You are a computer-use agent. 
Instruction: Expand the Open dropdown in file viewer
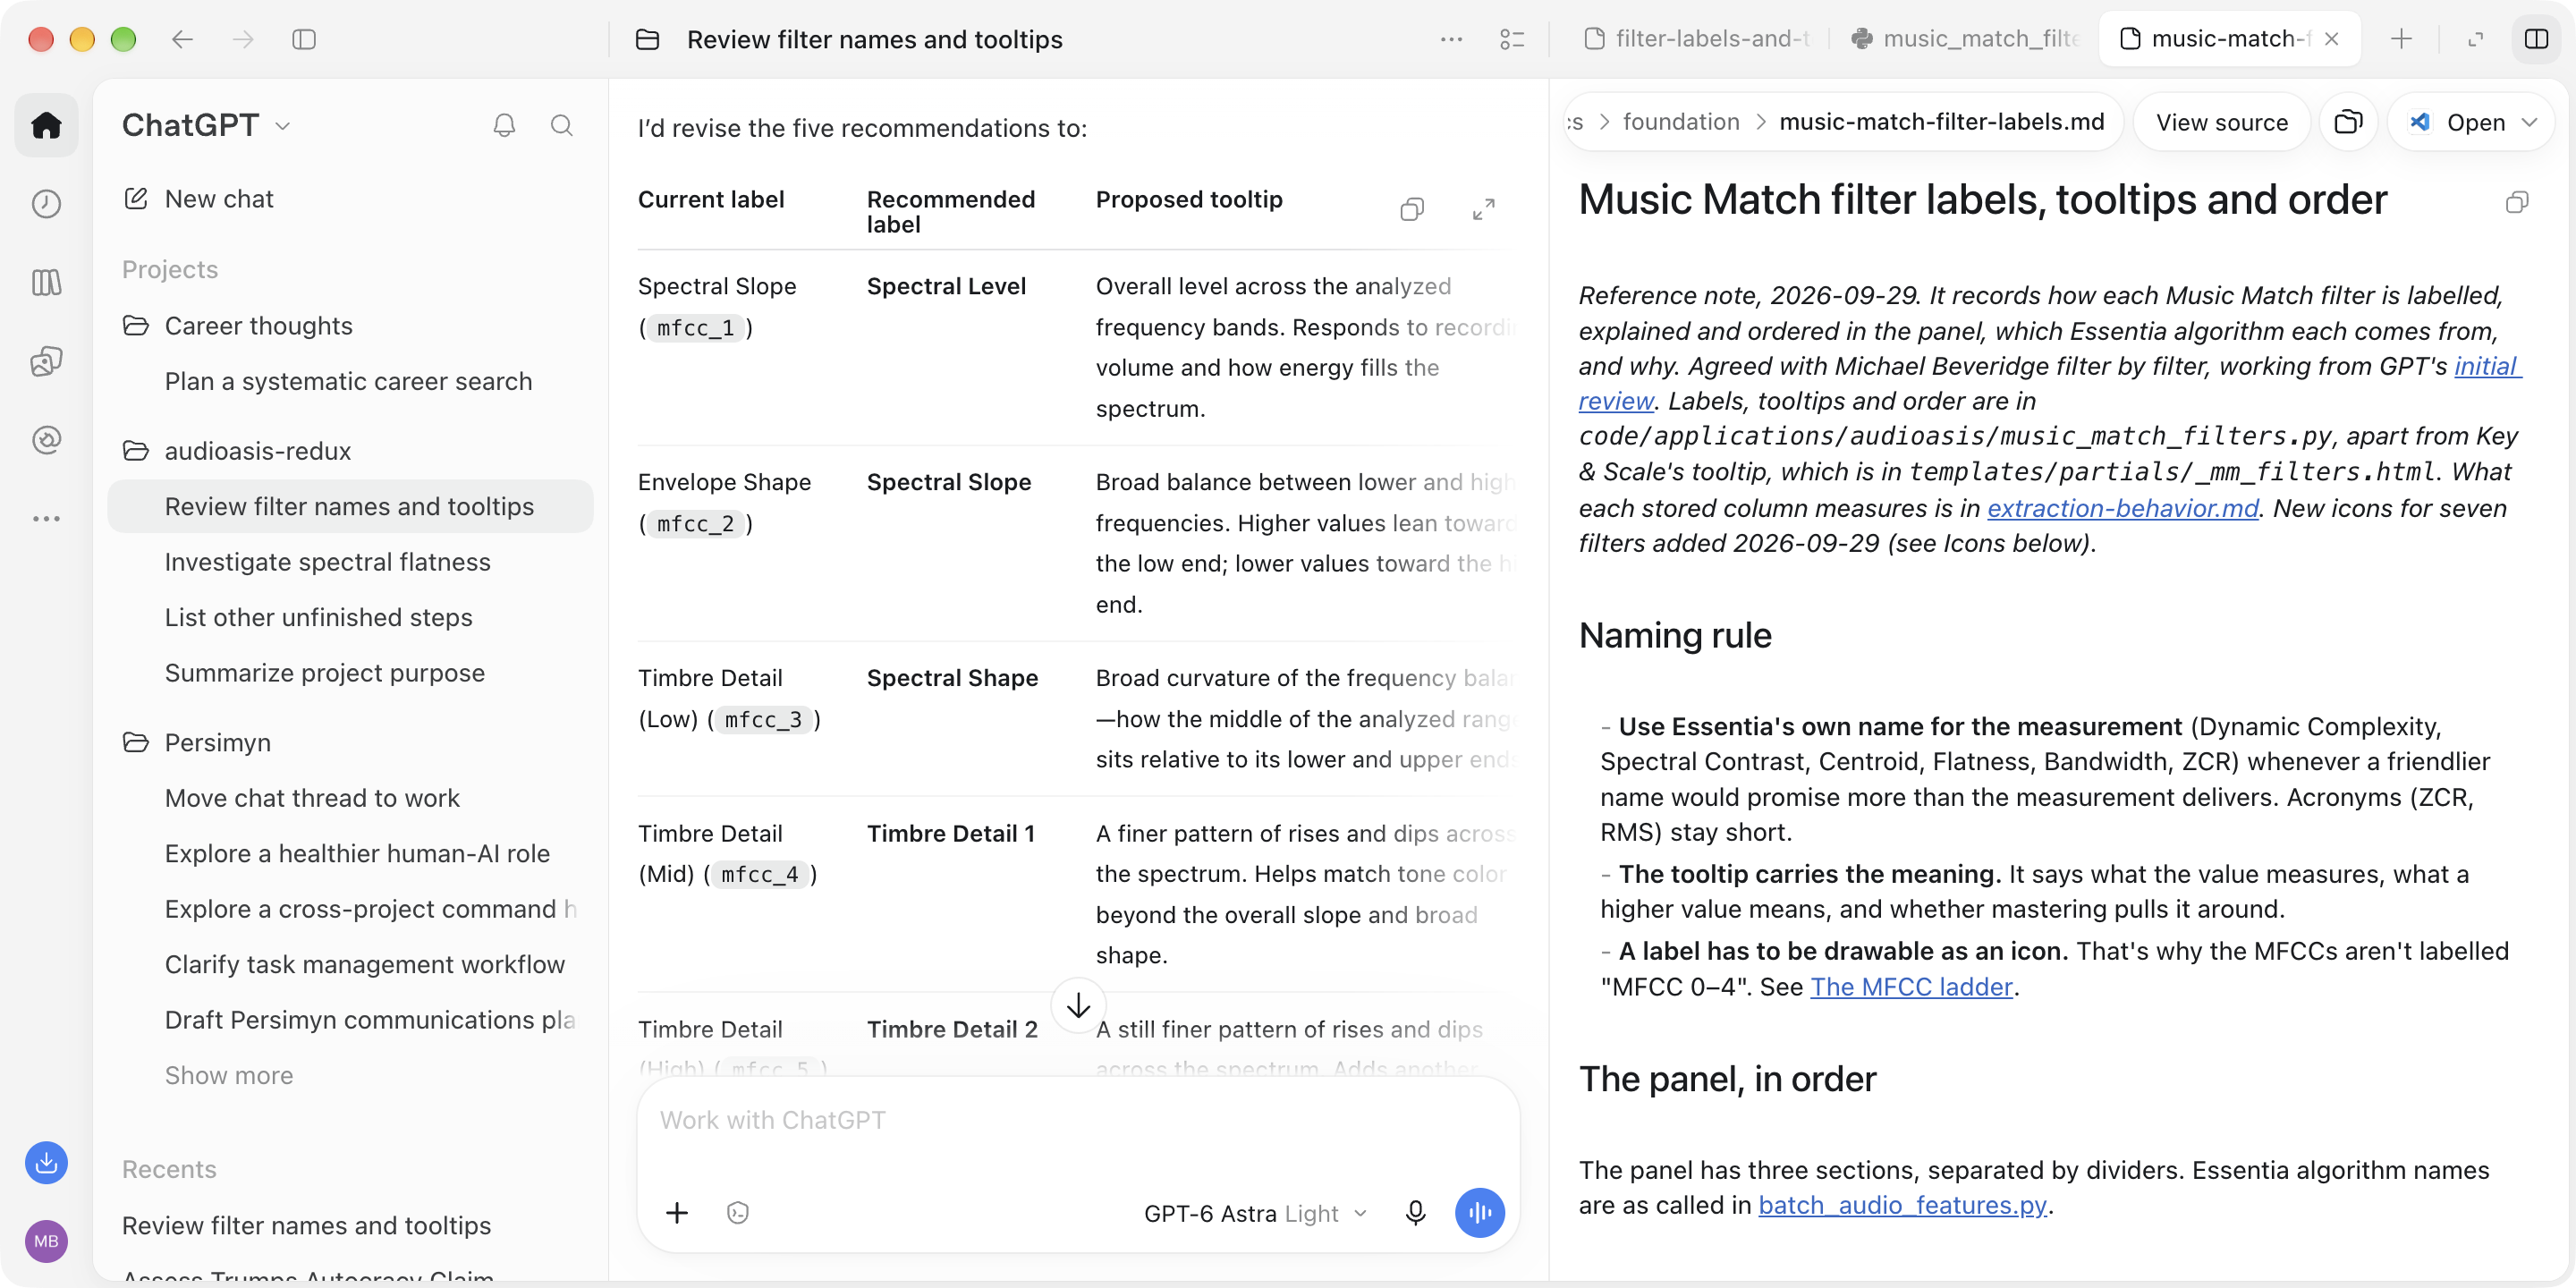(x=2529, y=122)
